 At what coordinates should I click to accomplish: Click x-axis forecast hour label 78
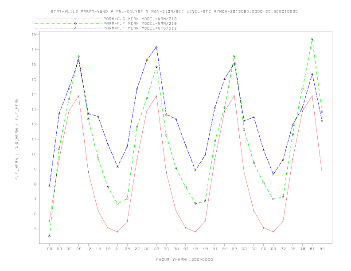coord(302,249)
